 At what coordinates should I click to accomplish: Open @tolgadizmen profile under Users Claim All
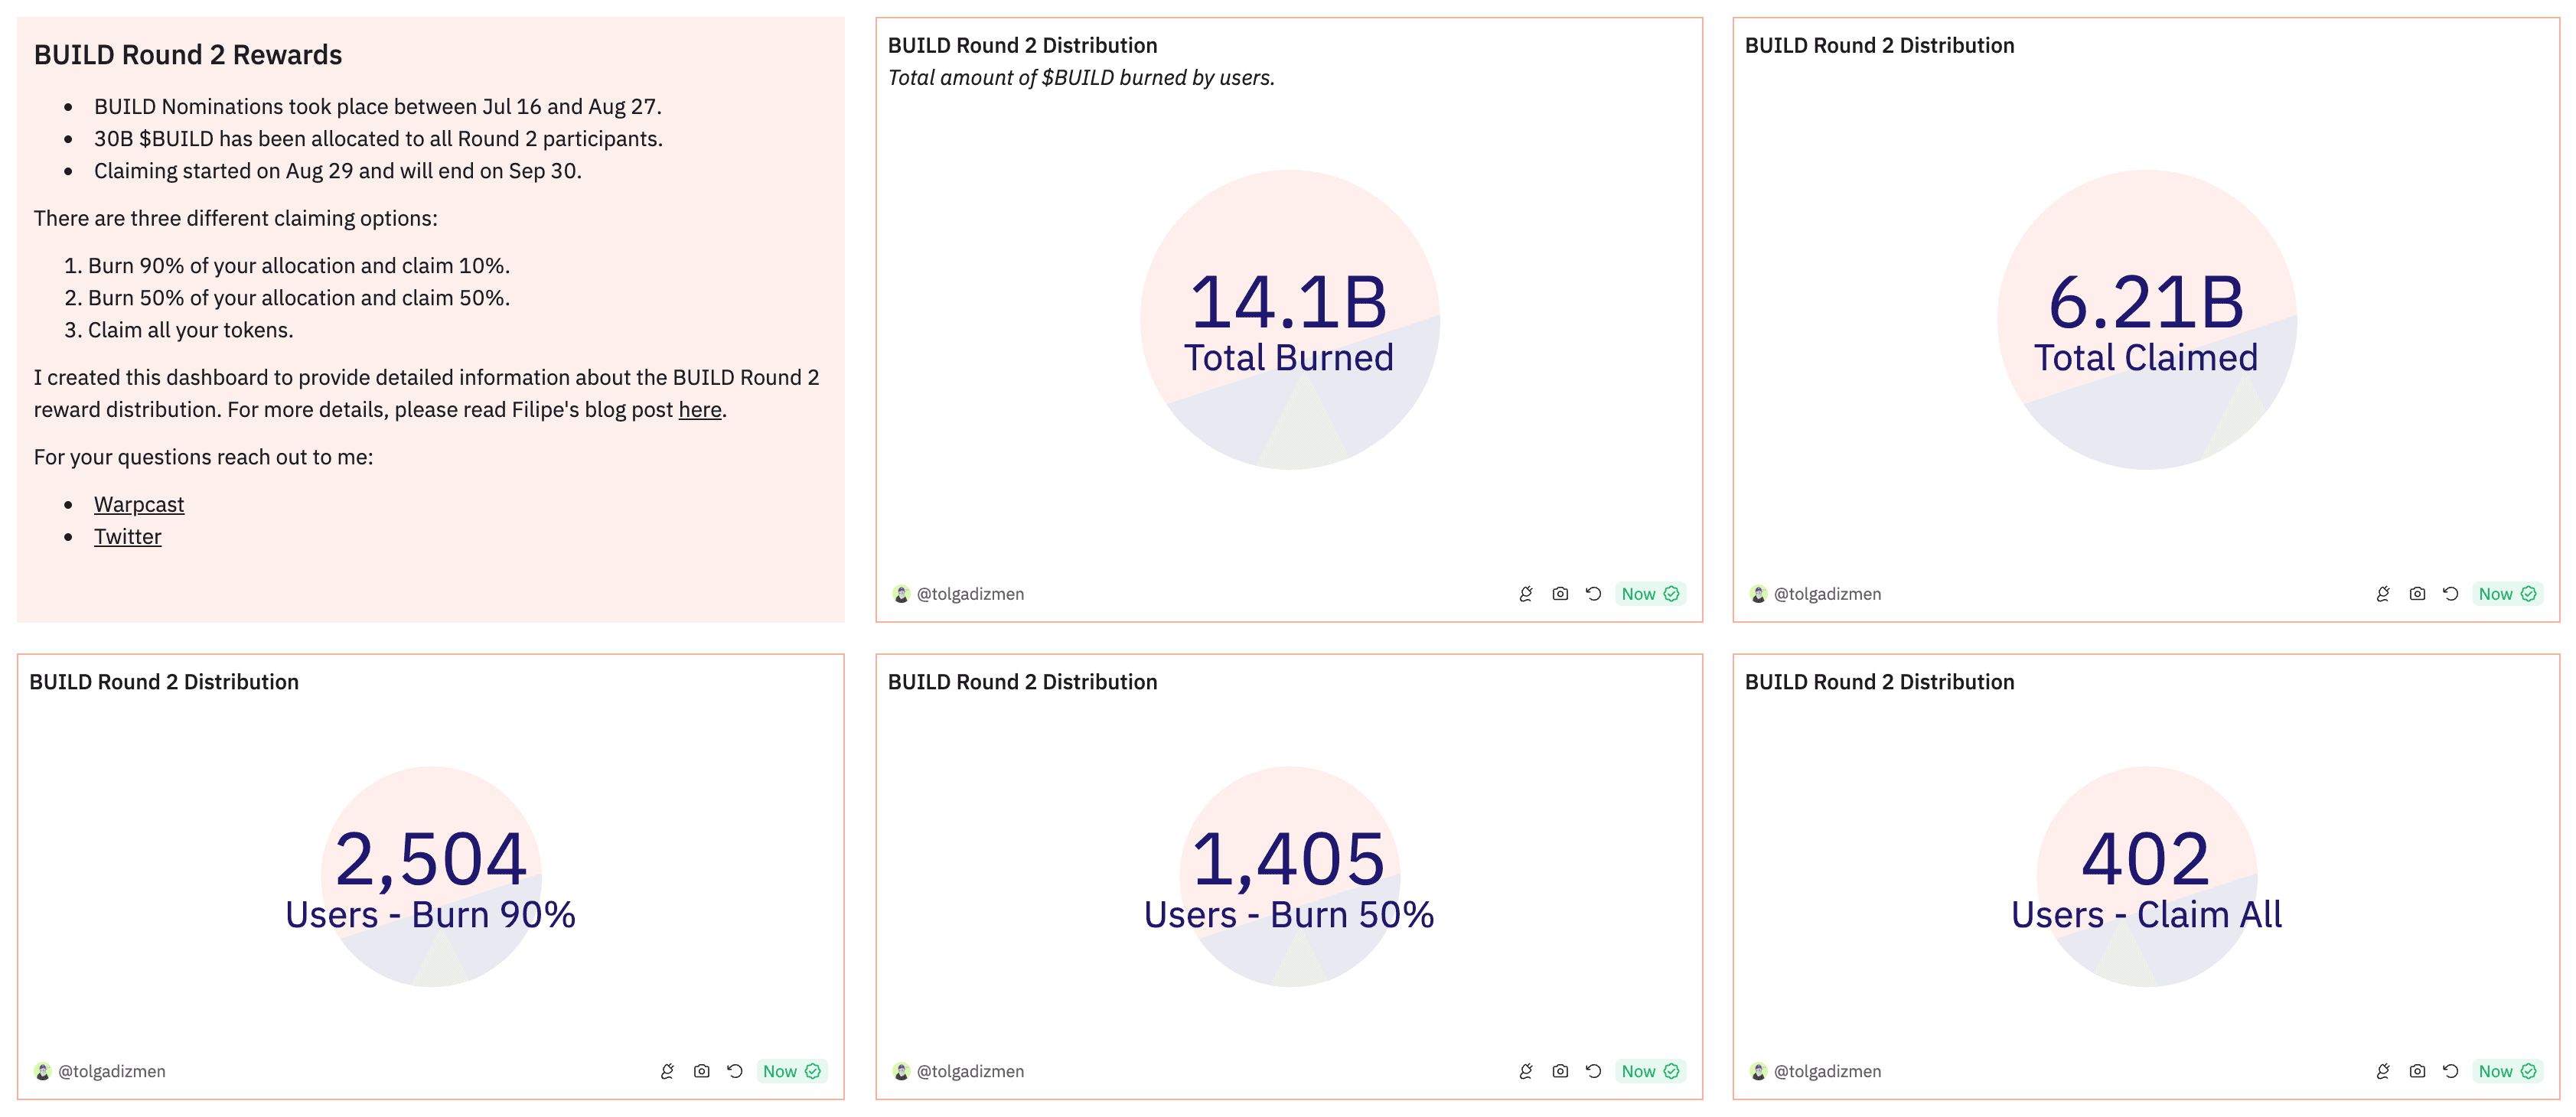(x=1826, y=1071)
